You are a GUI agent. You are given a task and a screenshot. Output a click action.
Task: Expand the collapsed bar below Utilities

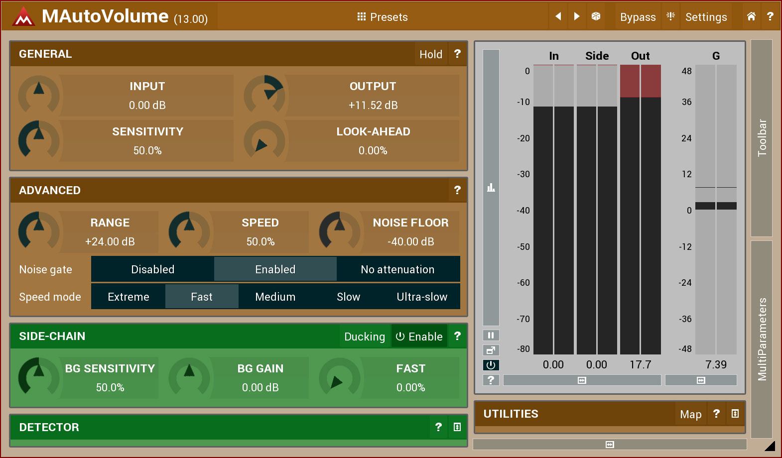tap(610, 445)
